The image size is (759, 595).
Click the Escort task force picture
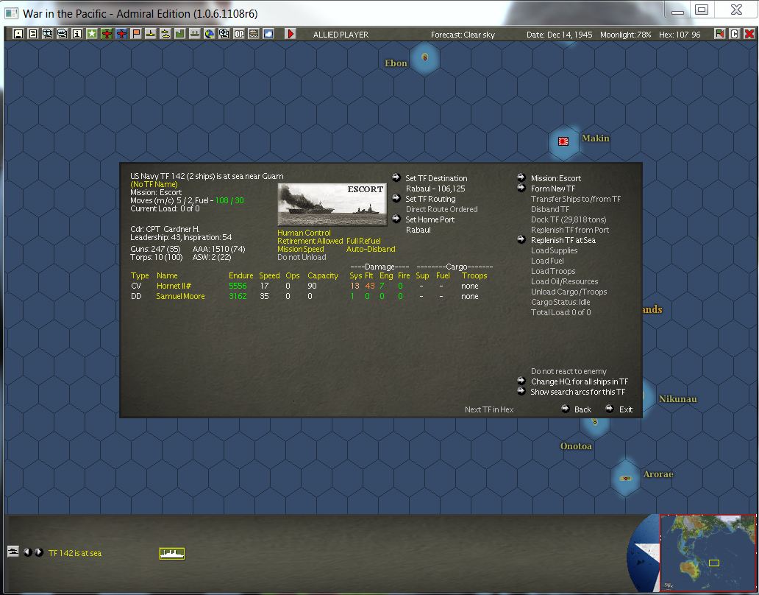click(x=332, y=205)
